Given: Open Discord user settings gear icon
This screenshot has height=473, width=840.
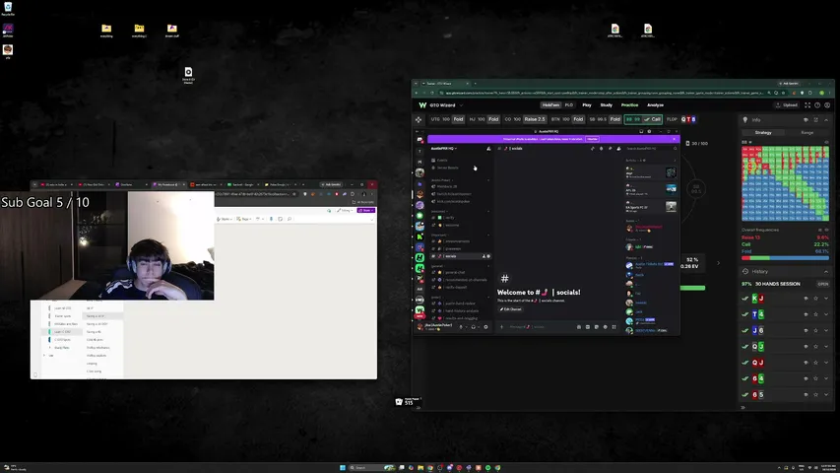Looking at the screenshot, I should pos(485,326).
